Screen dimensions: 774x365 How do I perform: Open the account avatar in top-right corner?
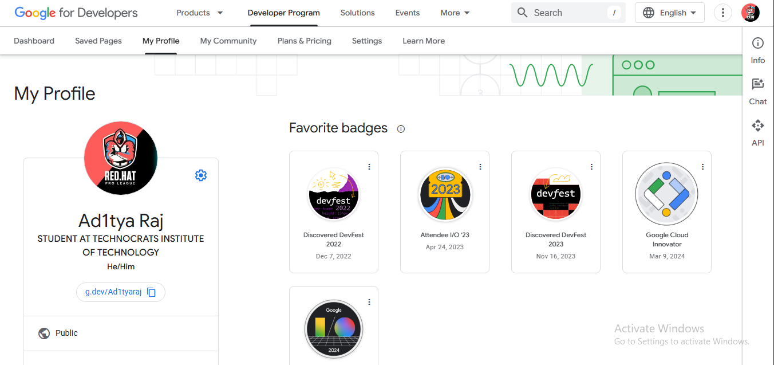[751, 13]
